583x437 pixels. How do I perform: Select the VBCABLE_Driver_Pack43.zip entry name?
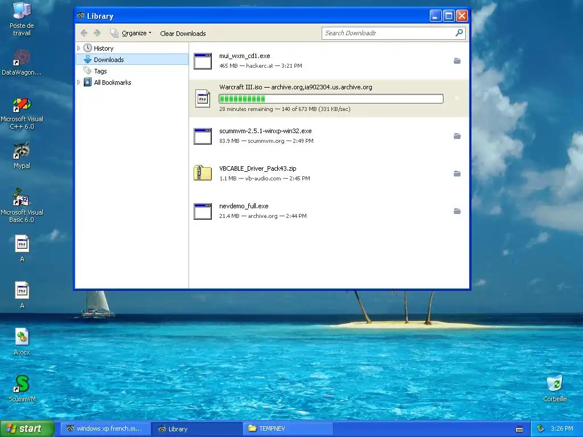pos(258,168)
